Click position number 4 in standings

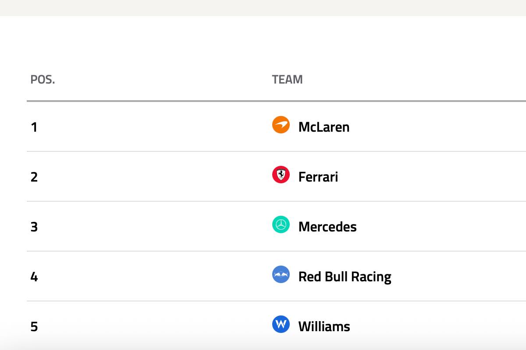click(34, 277)
